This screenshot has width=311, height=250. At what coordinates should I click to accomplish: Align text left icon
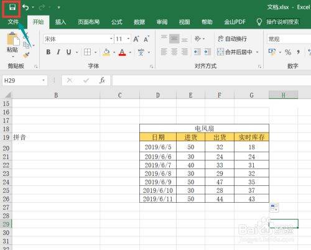tap(164, 52)
